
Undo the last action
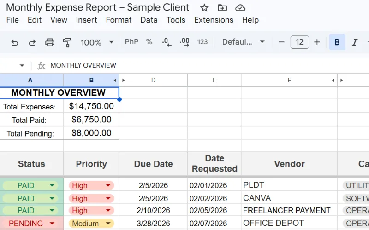pyautogui.click(x=15, y=42)
